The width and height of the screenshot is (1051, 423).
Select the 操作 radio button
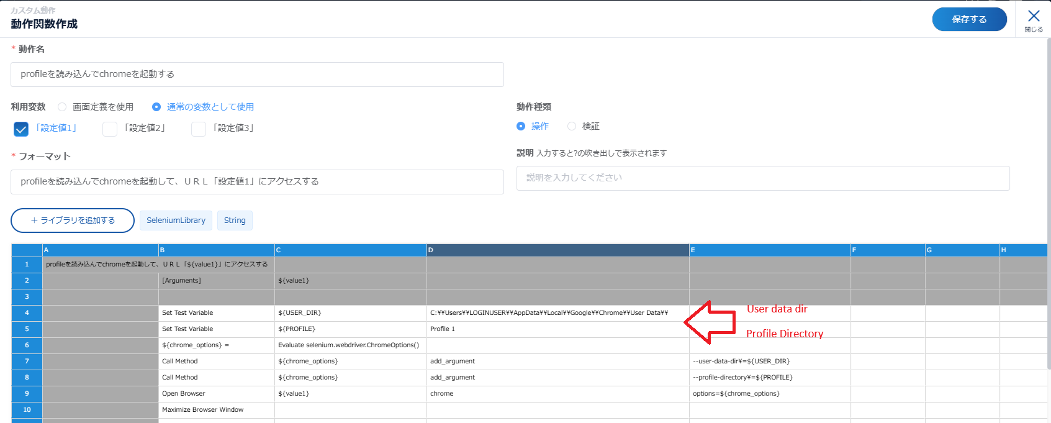click(x=521, y=126)
